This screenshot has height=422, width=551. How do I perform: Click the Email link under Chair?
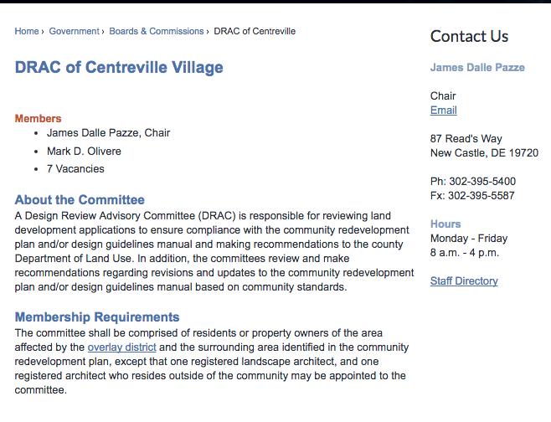pyautogui.click(x=444, y=111)
